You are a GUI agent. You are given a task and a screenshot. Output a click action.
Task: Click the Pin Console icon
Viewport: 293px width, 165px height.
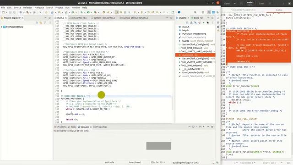[189, 127]
